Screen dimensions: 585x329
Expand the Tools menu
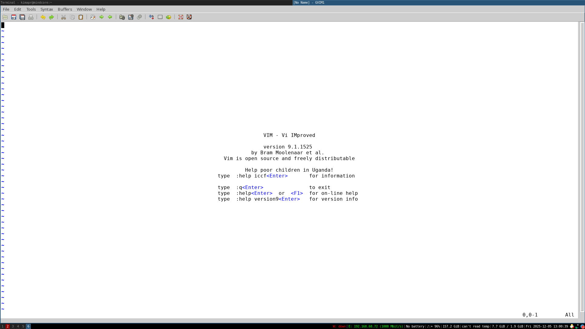click(31, 9)
